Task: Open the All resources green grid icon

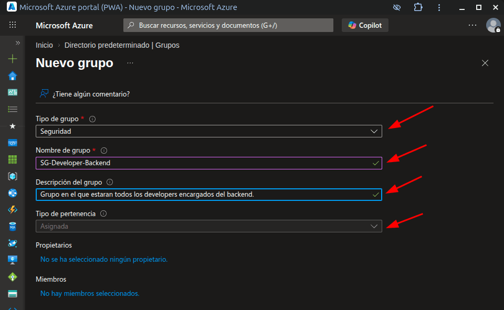Action: point(13,159)
